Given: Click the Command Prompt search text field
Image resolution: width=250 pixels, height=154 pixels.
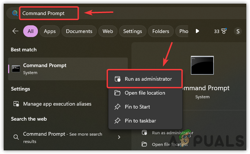Looking at the screenshot, I should tap(48, 13).
